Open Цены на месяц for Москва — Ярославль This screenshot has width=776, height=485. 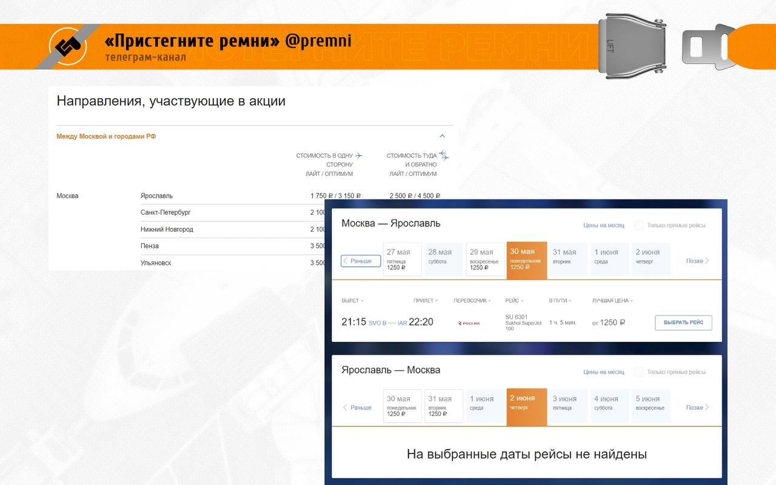click(x=603, y=226)
